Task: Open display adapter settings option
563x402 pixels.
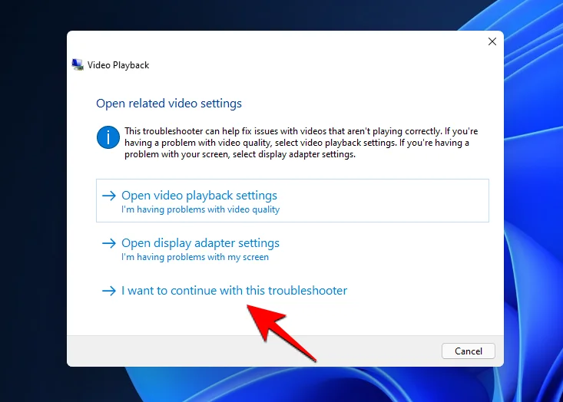Action: (x=293, y=249)
